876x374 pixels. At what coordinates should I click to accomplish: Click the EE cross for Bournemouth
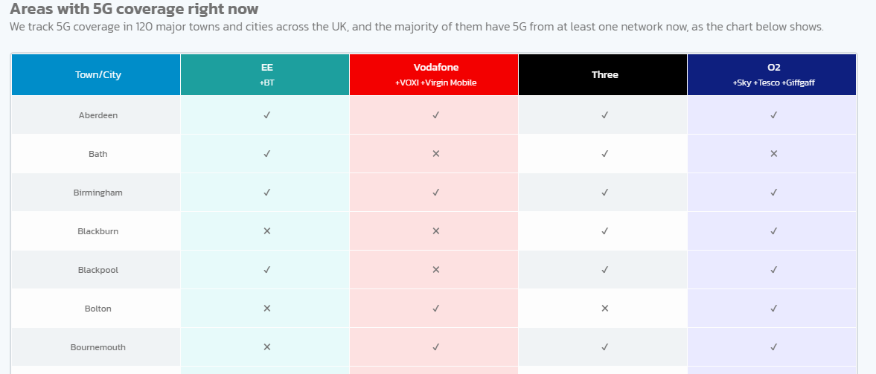267,347
